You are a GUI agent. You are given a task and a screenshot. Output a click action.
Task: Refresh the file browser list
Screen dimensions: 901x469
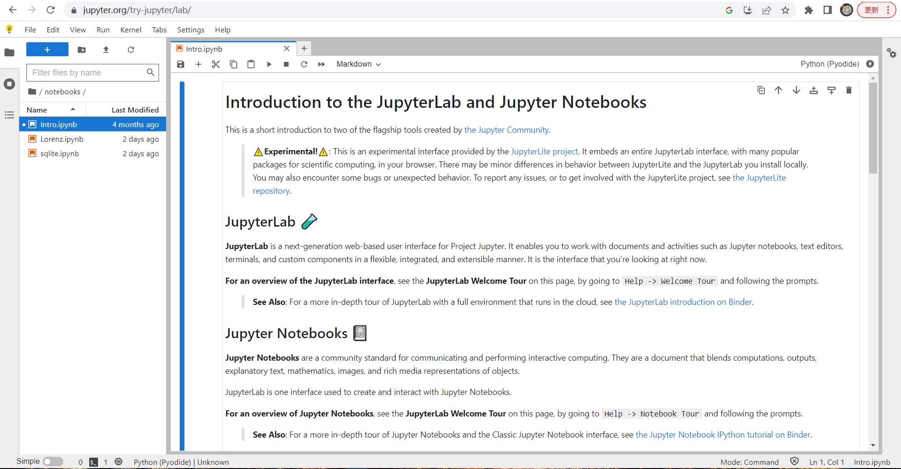coord(131,50)
